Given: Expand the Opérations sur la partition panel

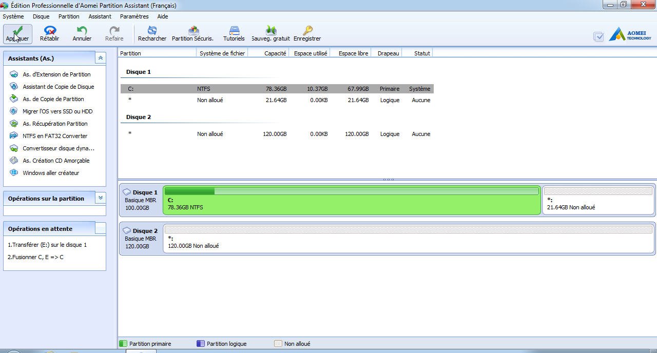Looking at the screenshot, I should click(101, 198).
